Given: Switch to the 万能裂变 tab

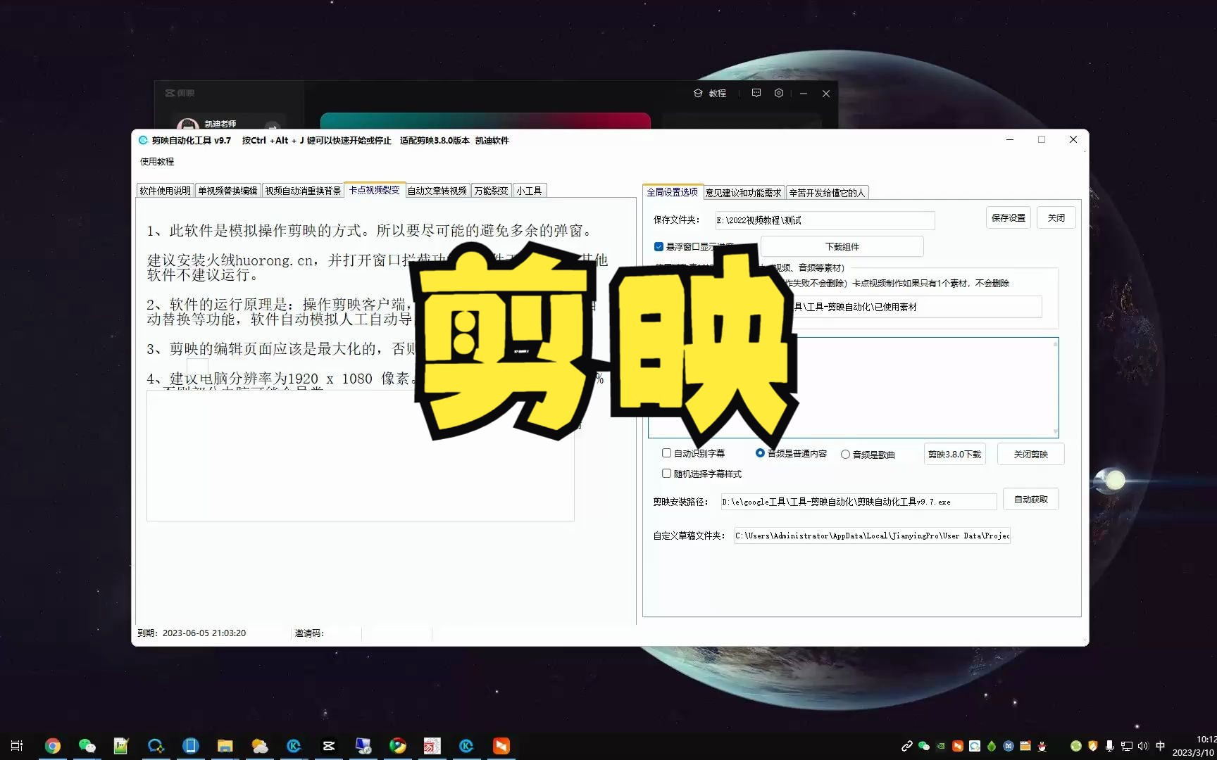Looking at the screenshot, I should [491, 191].
